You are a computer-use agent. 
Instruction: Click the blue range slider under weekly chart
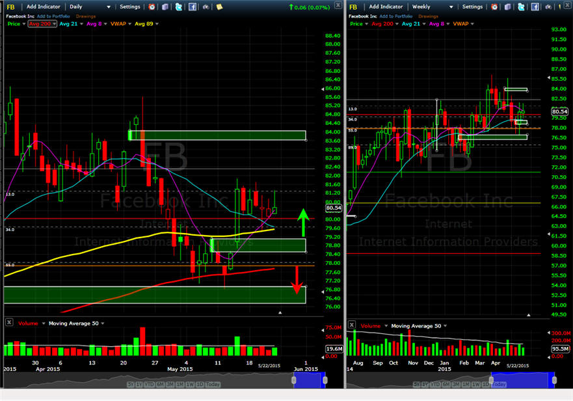click(539, 377)
